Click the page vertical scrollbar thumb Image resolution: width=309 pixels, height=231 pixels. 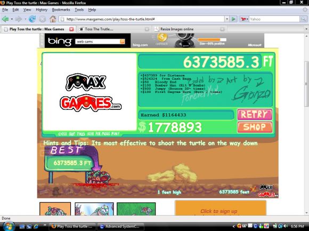click(x=306, y=84)
